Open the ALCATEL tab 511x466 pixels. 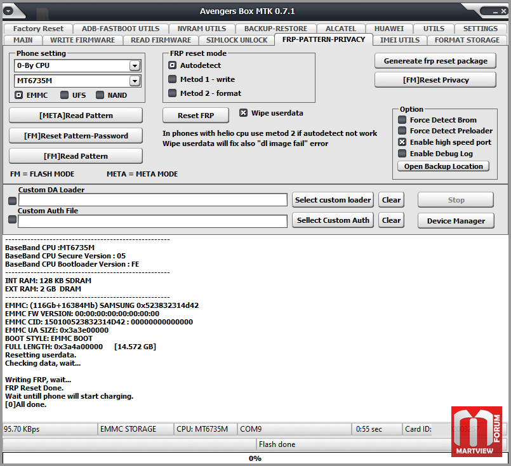click(x=340, y=29)
